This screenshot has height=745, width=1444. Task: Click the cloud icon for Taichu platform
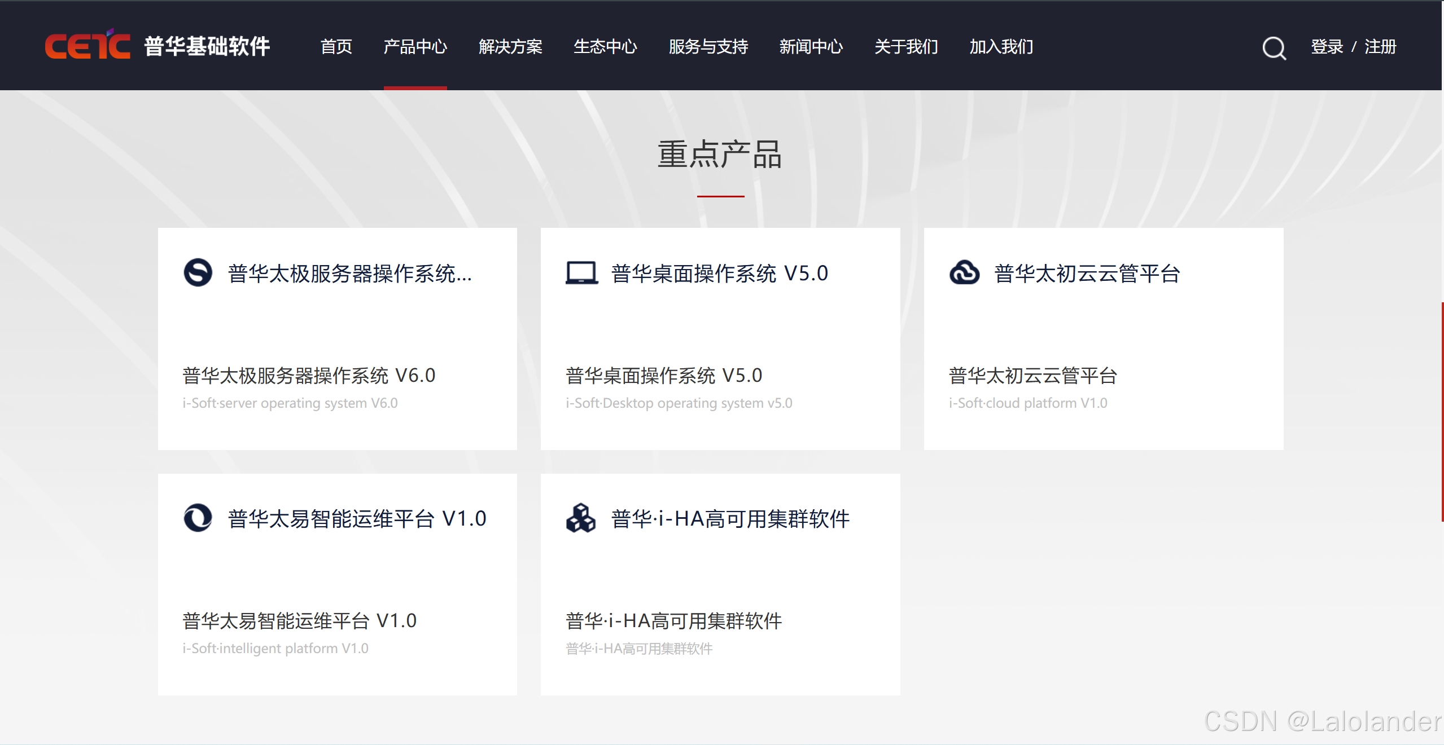pyautogui.click(x=964, y=273)
